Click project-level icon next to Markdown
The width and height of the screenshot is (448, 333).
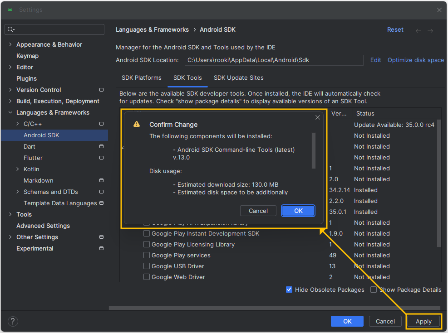[x=101, y=180]
